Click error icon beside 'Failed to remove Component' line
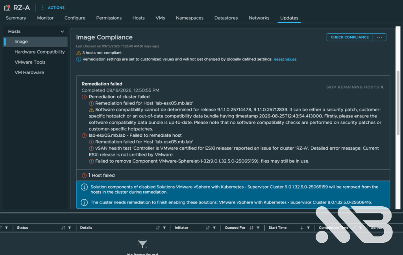 [91, 161]
